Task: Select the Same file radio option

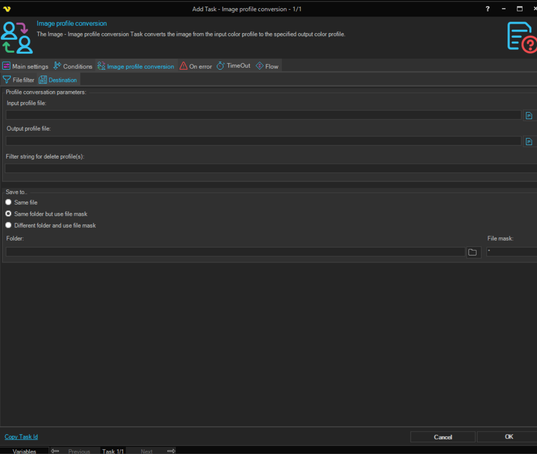Action: pos(8,202)
